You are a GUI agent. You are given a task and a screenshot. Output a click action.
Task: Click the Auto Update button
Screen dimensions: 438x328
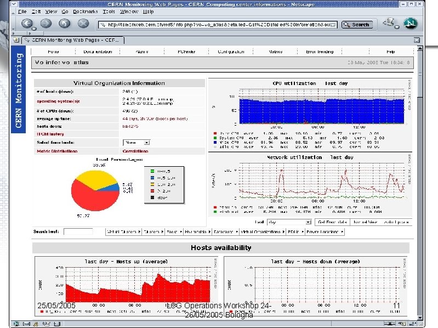tap(396, 222)
